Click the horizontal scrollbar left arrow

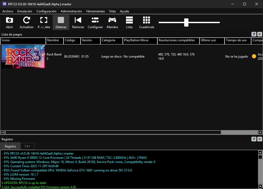point(2,132)
